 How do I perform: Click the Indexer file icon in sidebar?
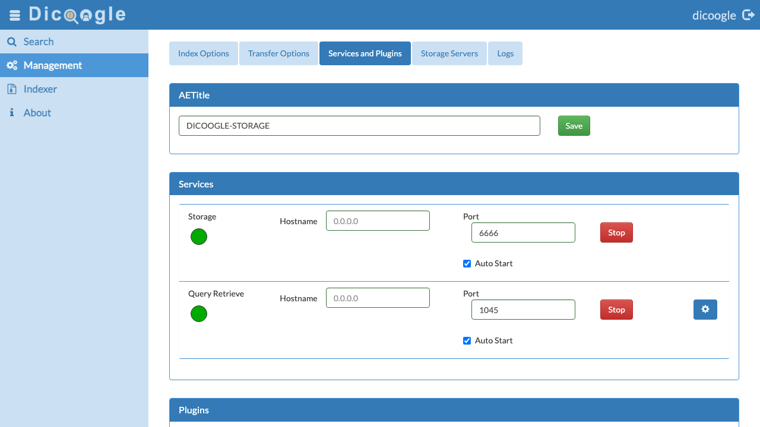point(11,89)
